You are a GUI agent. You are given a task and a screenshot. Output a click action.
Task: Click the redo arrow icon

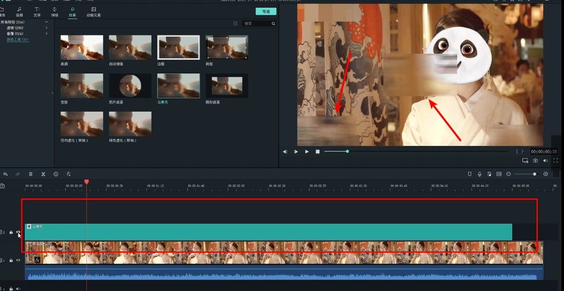pyautogui.click(x=18, y=174)
